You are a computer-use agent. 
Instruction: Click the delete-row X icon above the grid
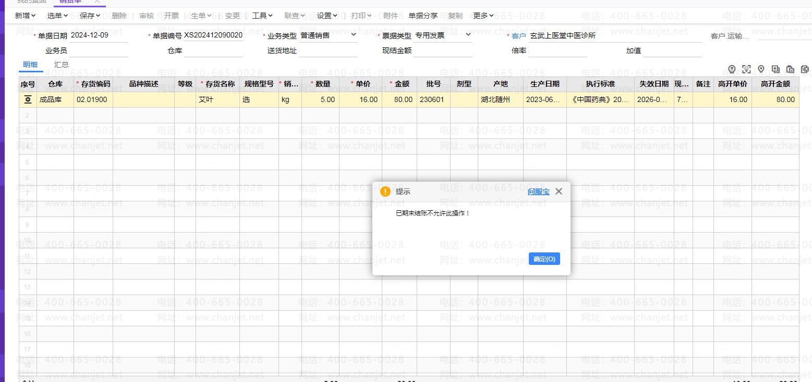pos(805,69)
